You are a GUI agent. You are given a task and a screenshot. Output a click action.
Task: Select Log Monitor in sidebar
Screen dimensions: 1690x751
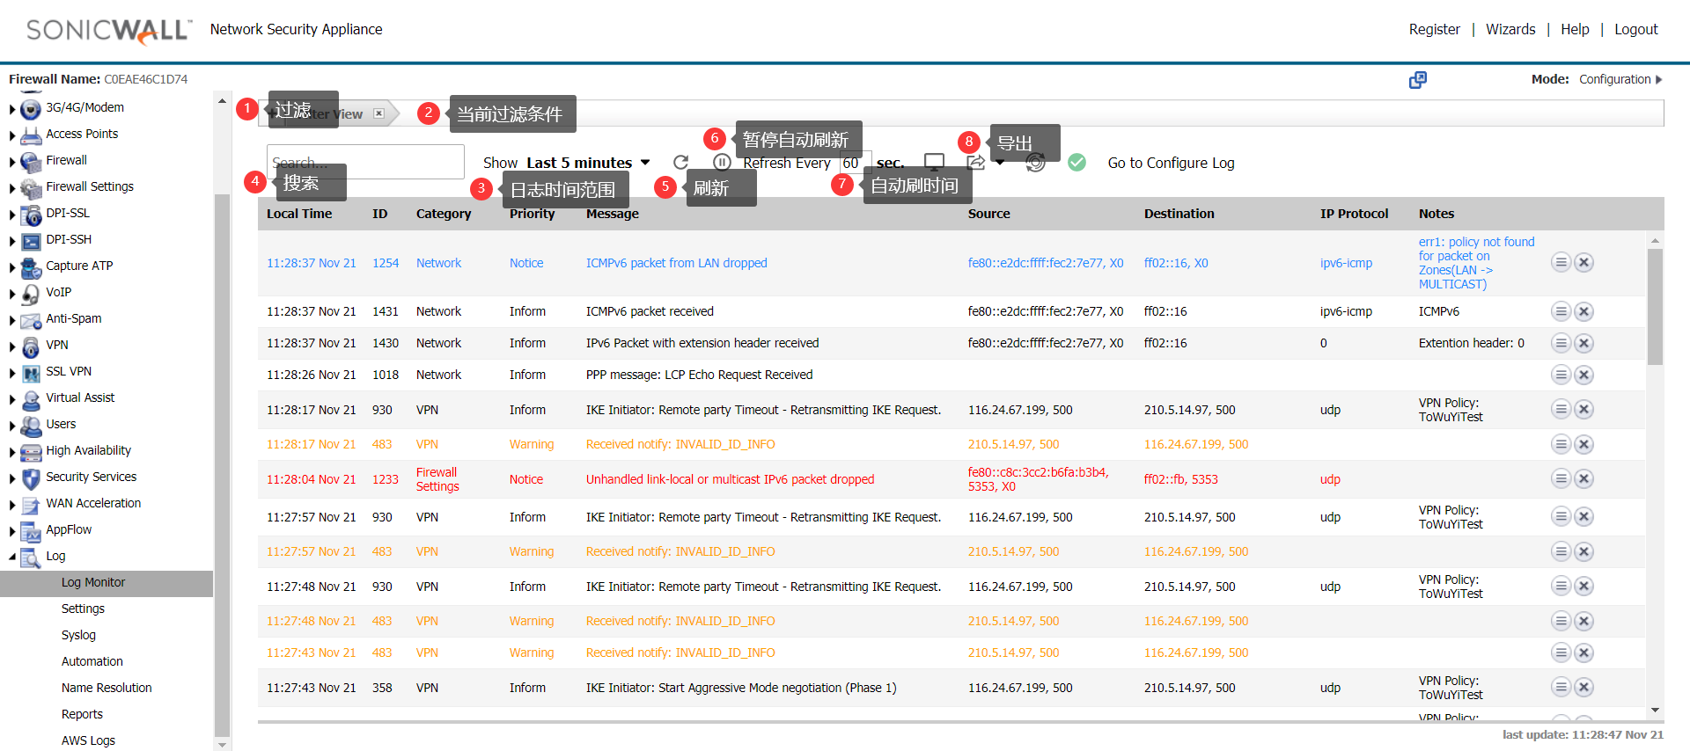click(93, 582)
